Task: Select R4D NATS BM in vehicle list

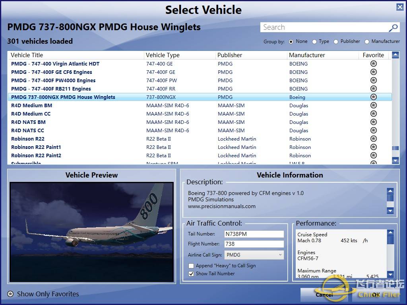Action: 28,122
